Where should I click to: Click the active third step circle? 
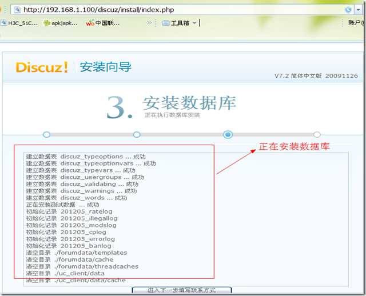click(x=228, y=135)
